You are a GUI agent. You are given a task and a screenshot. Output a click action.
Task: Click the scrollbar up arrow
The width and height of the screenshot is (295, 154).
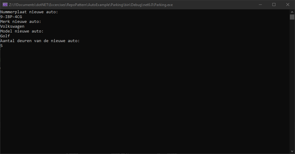(292, 11)
